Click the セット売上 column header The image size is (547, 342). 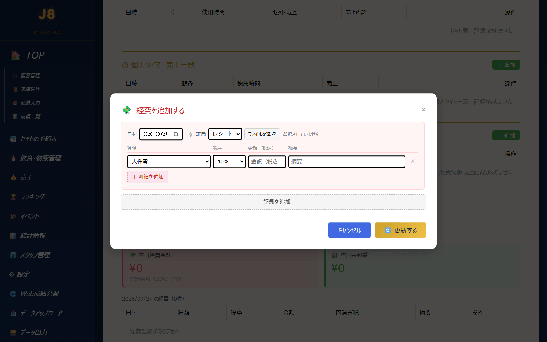(x=285, y=13)
